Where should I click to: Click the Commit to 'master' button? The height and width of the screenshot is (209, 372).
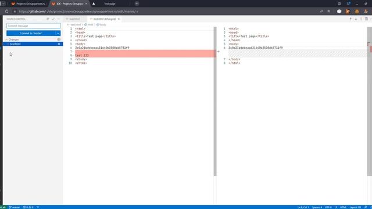tap(31, 33)
